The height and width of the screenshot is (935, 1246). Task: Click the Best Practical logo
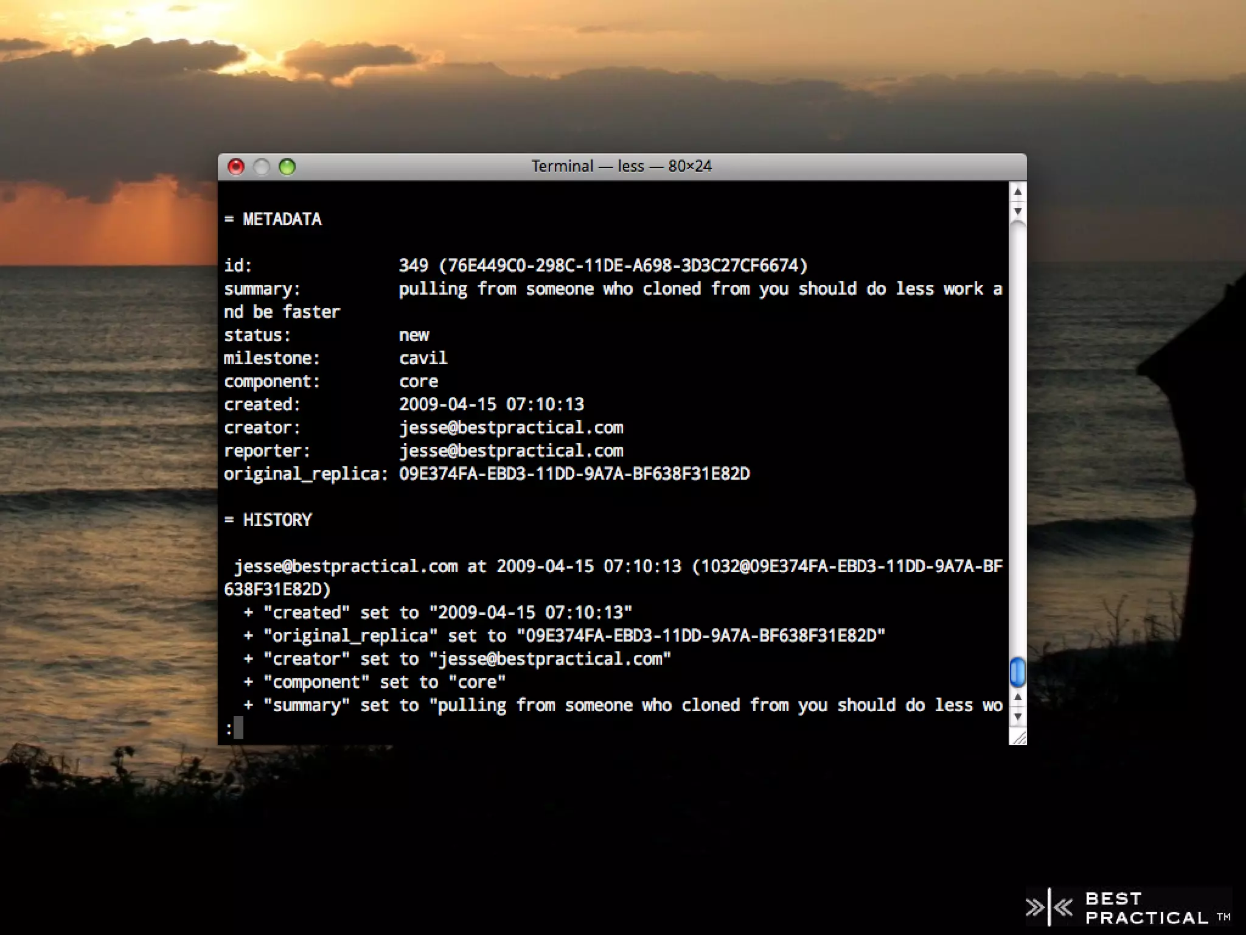1127,908
